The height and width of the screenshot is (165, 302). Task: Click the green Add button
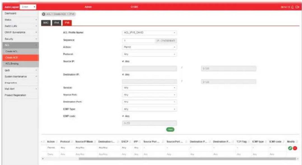(170, 129)
